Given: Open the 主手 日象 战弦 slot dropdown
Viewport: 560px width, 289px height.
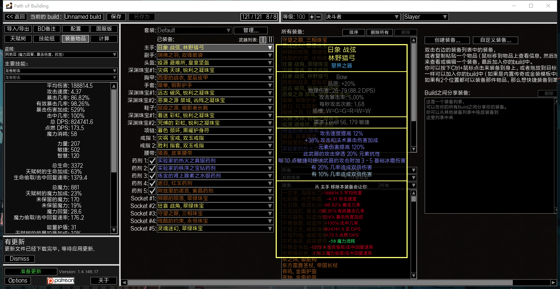Looking at the screenshot, I should (215, 47).
